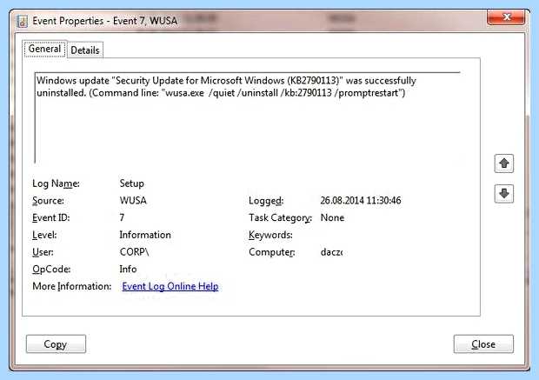Click the Event Properties title bar icon
The image size is (539, 380).
(x=23, y=22)
